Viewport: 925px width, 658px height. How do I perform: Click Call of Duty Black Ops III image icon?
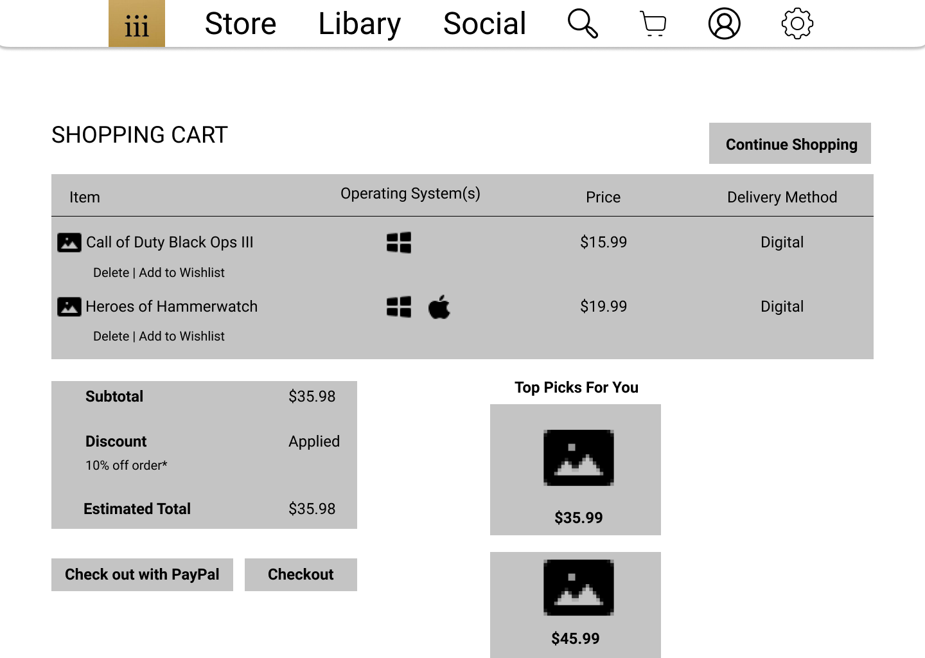point(69,243)
